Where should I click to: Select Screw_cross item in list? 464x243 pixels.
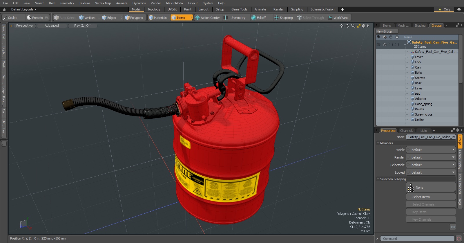point(423,114)
